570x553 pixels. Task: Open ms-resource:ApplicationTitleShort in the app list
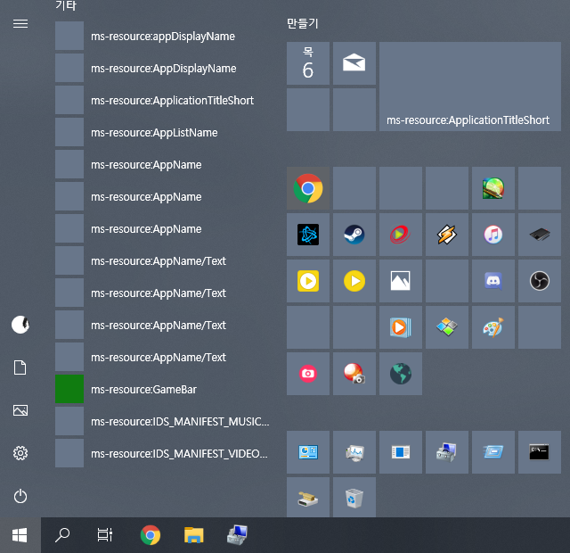click(164, 101)
